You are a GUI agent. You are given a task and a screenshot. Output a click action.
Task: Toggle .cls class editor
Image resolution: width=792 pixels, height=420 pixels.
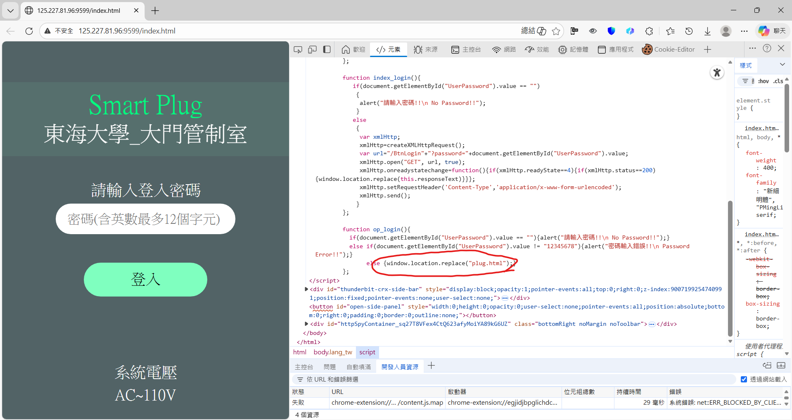point(778,81)
